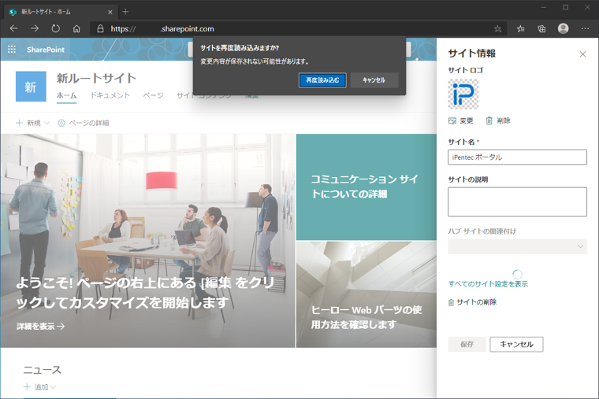The image size is (599, 399).
Task: Open the SharePoint app launcher grid
Action: coord(12,50)
